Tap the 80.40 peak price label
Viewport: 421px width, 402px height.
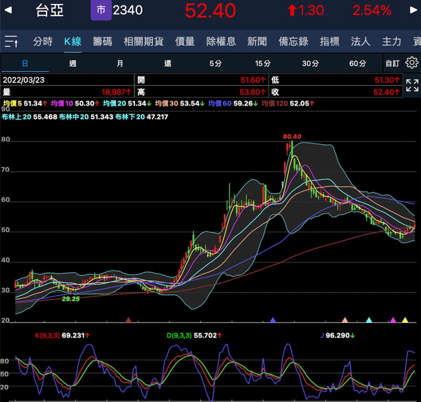(292, 136)
